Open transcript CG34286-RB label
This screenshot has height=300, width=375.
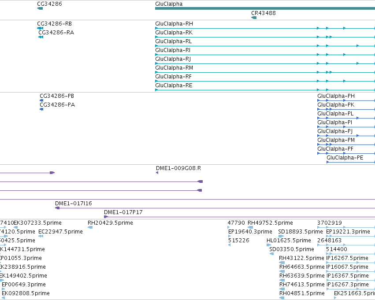54,24
